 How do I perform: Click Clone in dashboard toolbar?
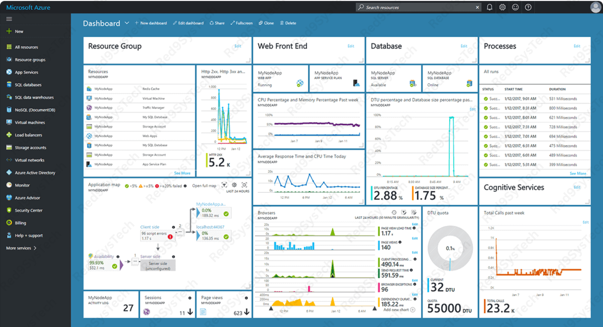point(266,23)
